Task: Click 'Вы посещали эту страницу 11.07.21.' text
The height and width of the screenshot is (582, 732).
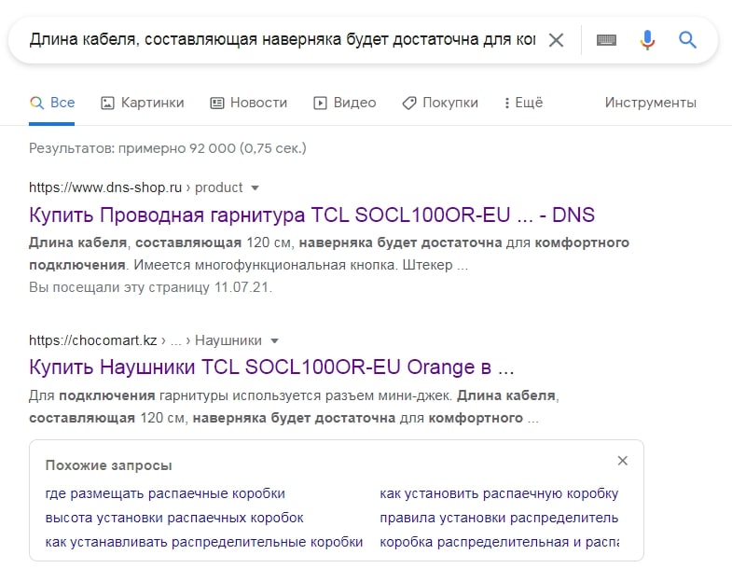Action: tap(150, 287)
